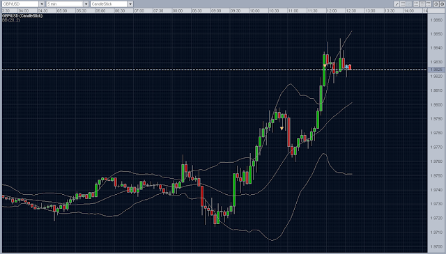Image resolution: width=446 pixels, height=254 pixels.
Task: Click the rightmost of three grid layout icons
Action: (x=429, y=4)
